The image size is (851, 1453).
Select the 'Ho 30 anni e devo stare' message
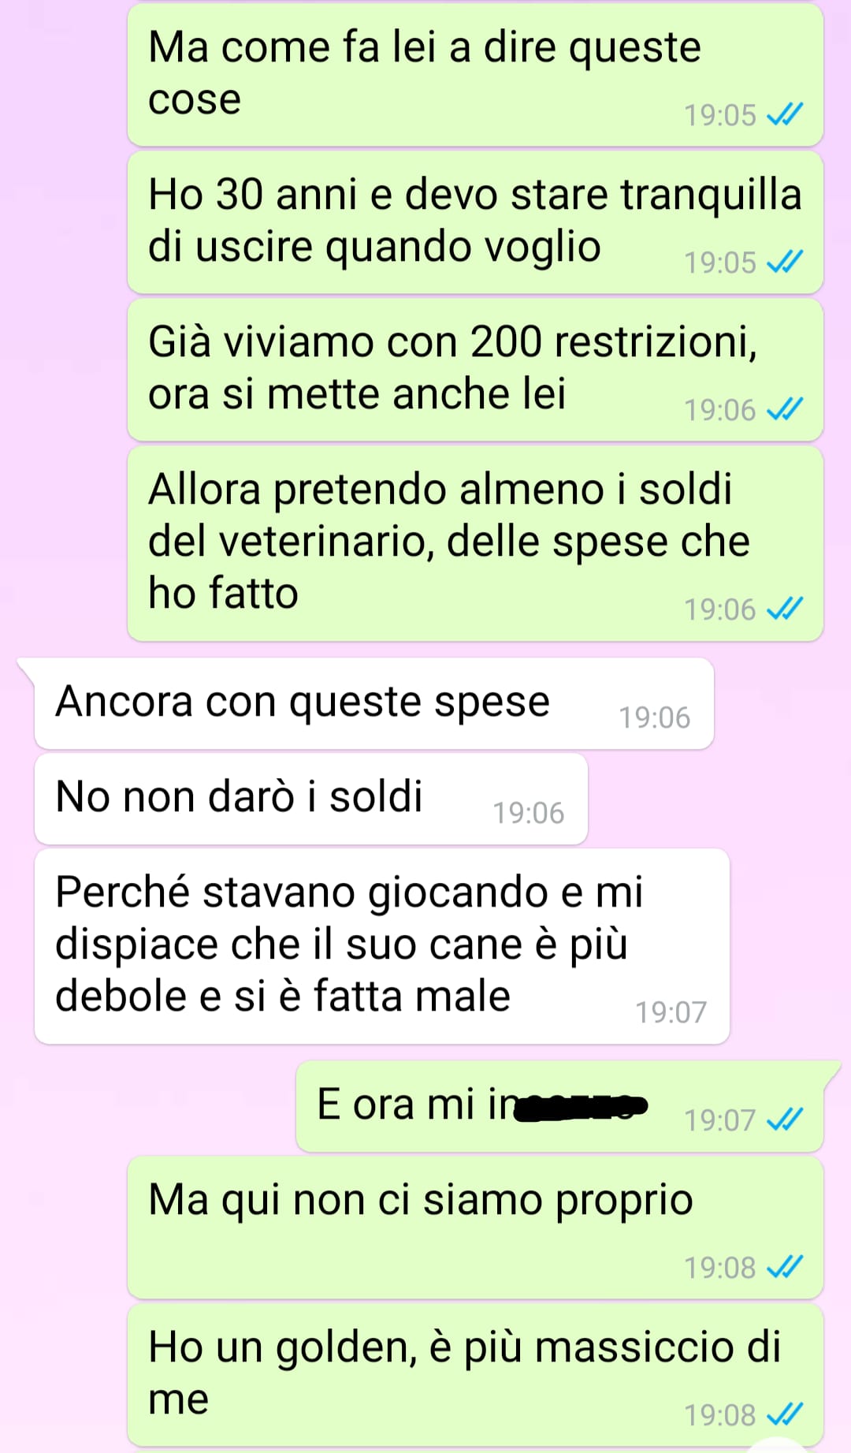coord(475,222)
